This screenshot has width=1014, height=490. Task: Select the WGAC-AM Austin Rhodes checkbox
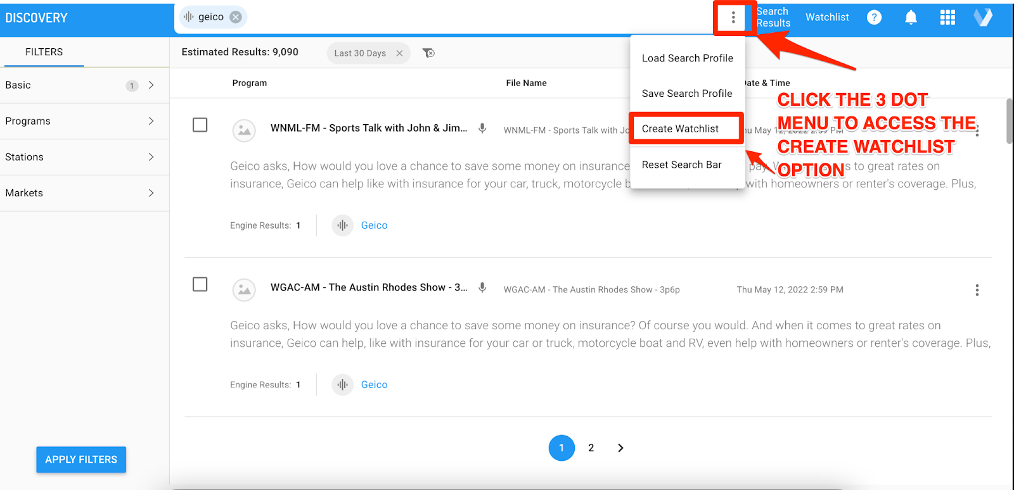[x=200, y=284]
